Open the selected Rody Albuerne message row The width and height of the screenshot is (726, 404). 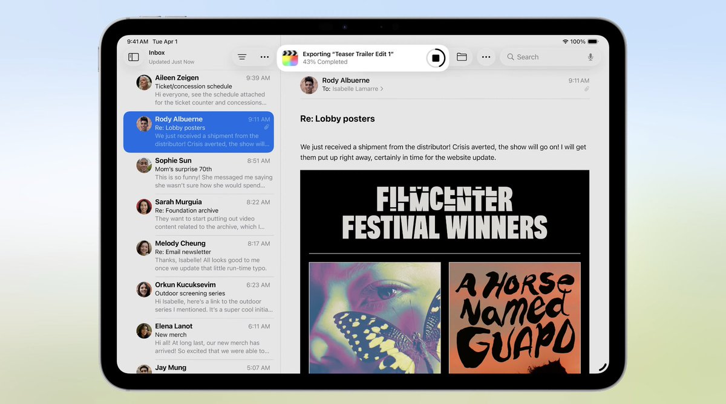(198, 132)
